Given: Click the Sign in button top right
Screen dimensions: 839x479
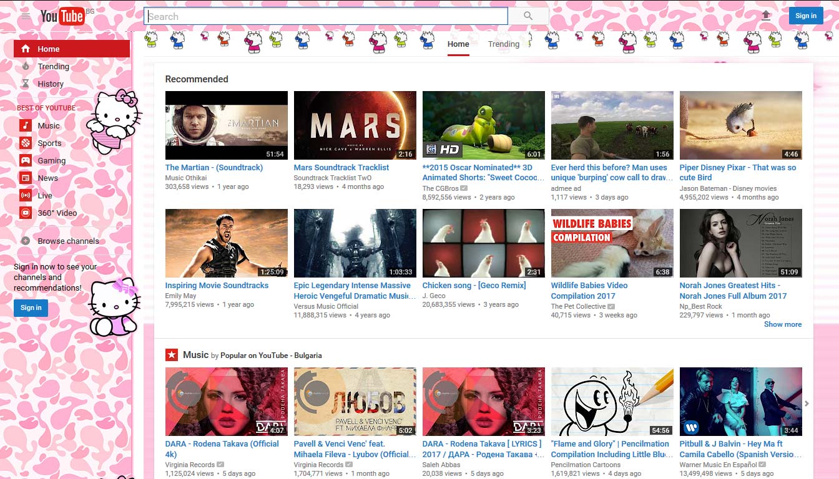Looking at the screenshot, I should [806, 15].
